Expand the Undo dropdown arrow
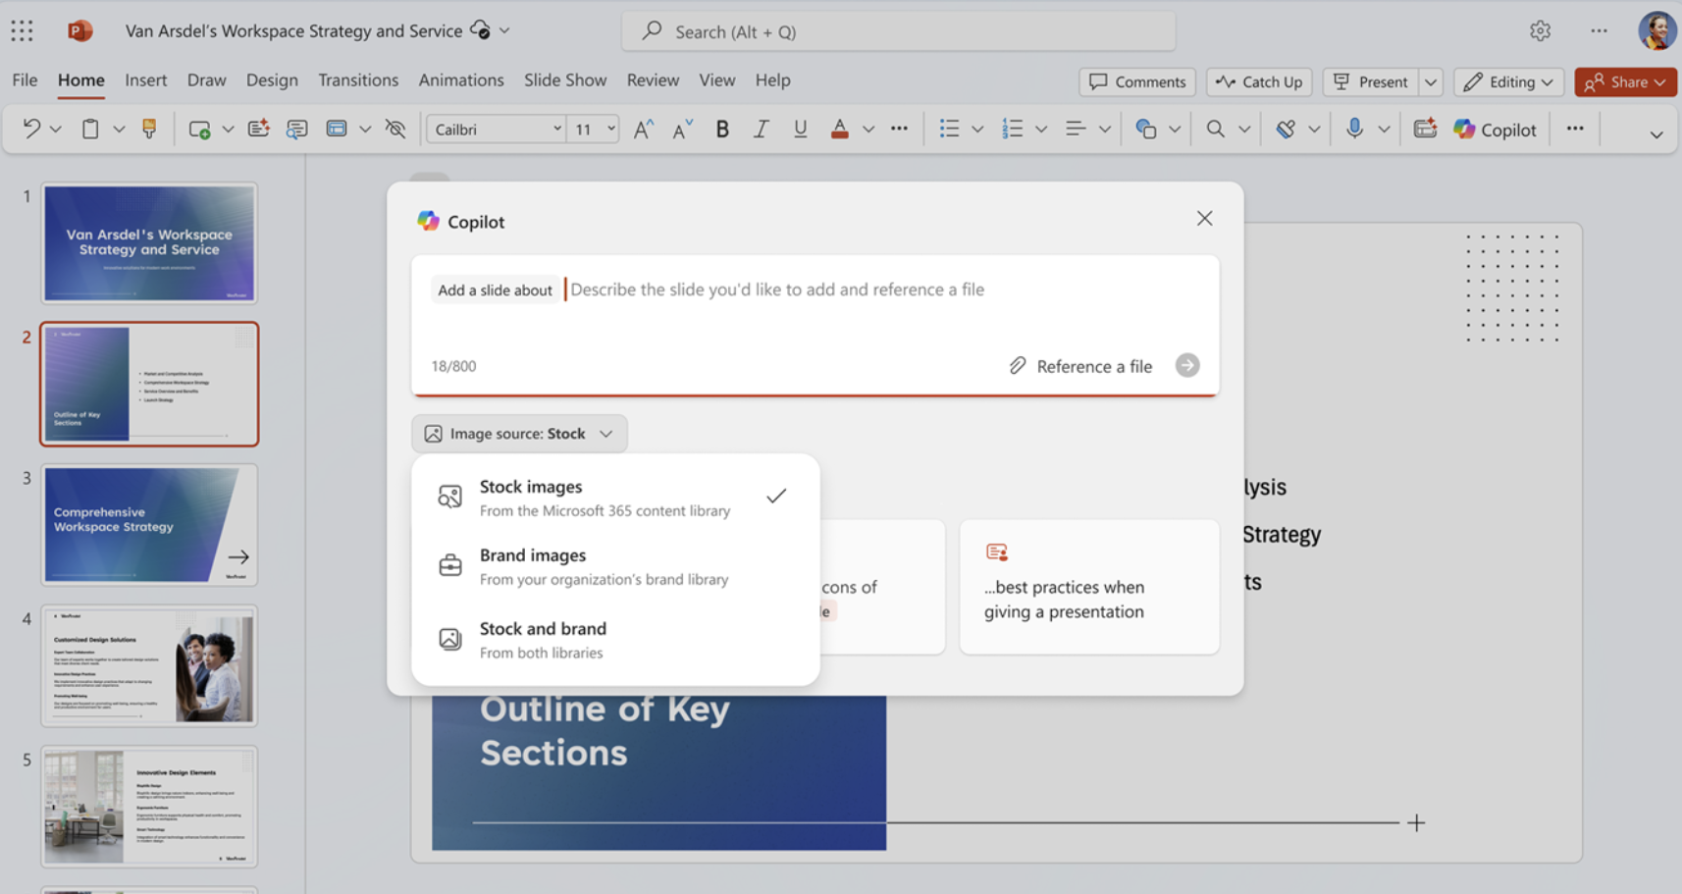The height and width of the screenshot is (894, 1682). [55, 129]
